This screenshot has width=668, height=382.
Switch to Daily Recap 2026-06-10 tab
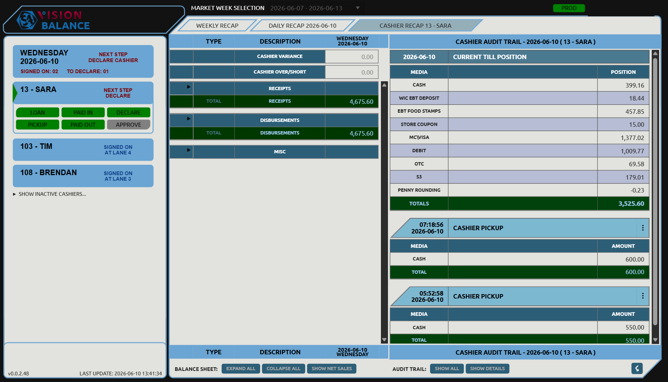(302, 25)
